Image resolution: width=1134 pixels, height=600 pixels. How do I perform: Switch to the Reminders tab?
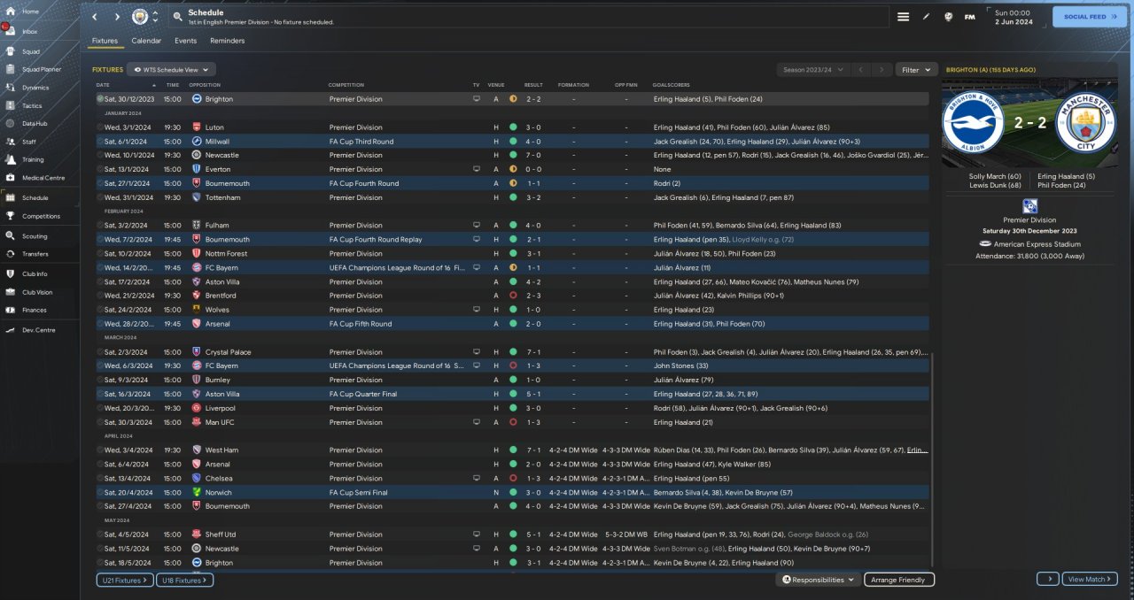coord(227,41)
